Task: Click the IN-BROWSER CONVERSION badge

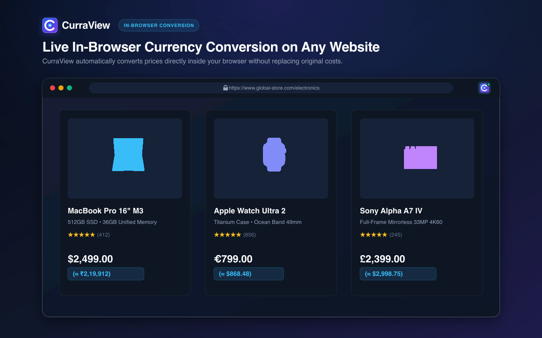Action: click(x=159, y=25)
